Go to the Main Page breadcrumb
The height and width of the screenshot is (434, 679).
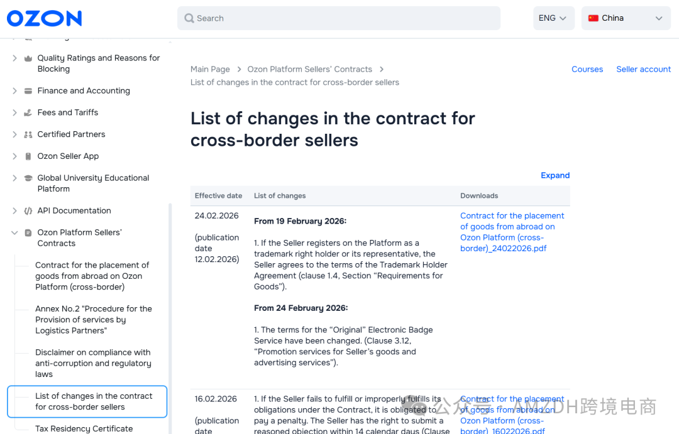(210, 69)
